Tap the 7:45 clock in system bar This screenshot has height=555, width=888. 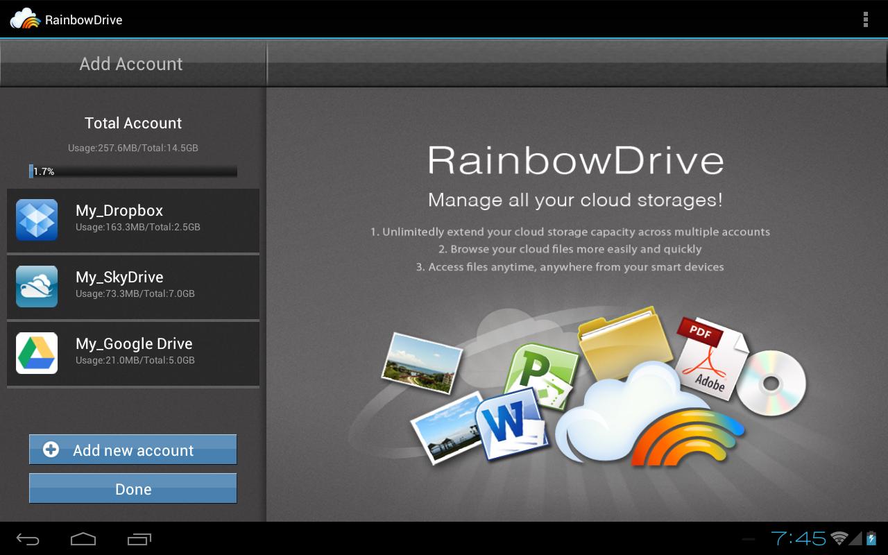point(799,538)
